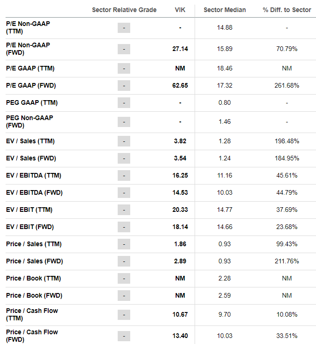
Task: Click the grade badge for PEG Non-GAAP (FWD)
Action: pos(124,122)
